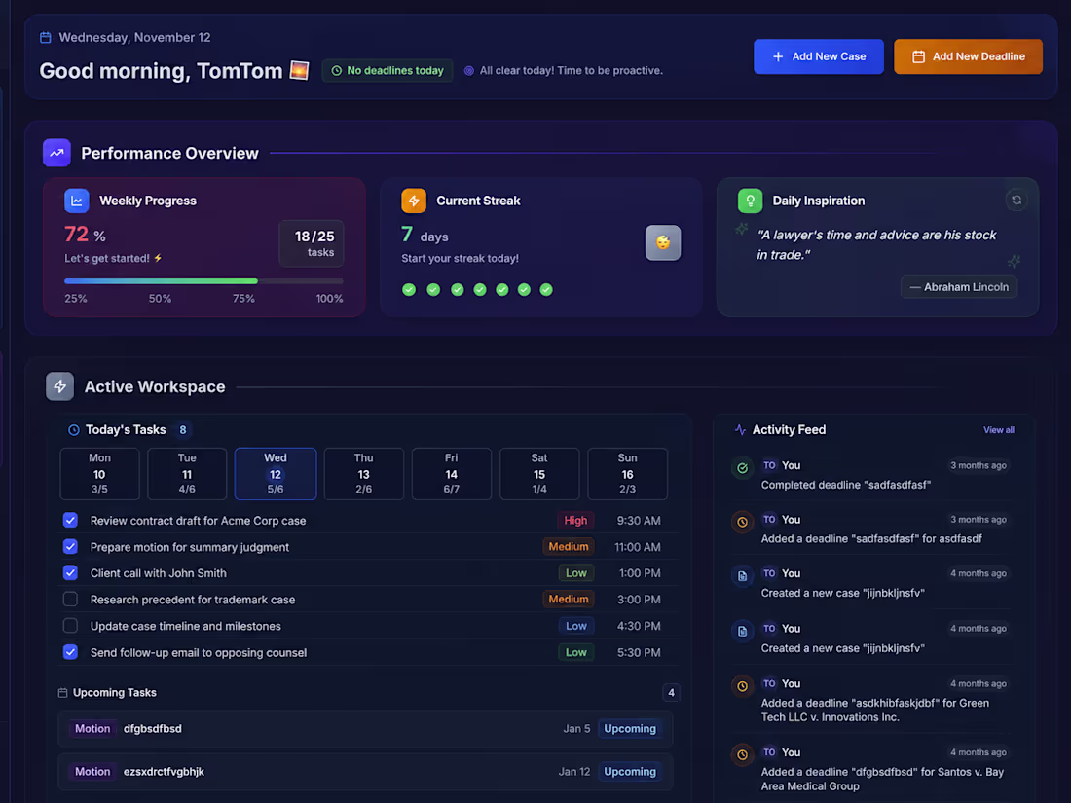Click the lawyer's time and advice quote

coord(876,245)
